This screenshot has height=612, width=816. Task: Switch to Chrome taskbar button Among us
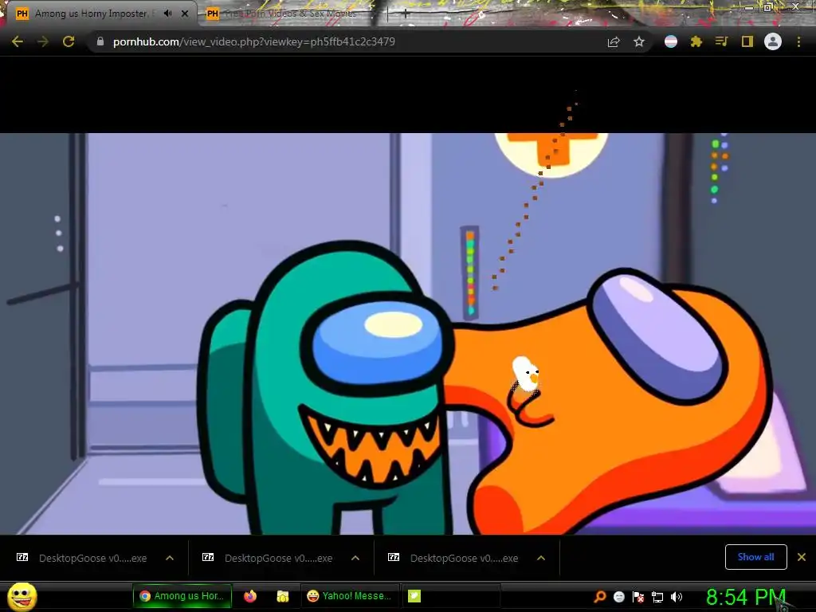click(182, 596)
